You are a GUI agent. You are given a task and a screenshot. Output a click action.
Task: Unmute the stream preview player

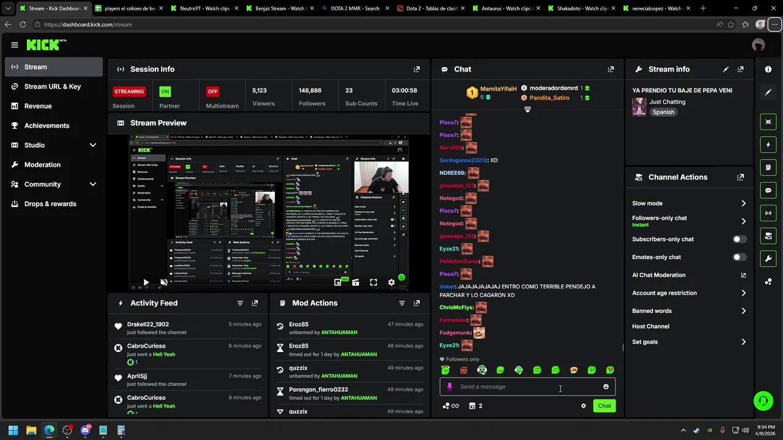pyautogui.click(x=163, y=282)
